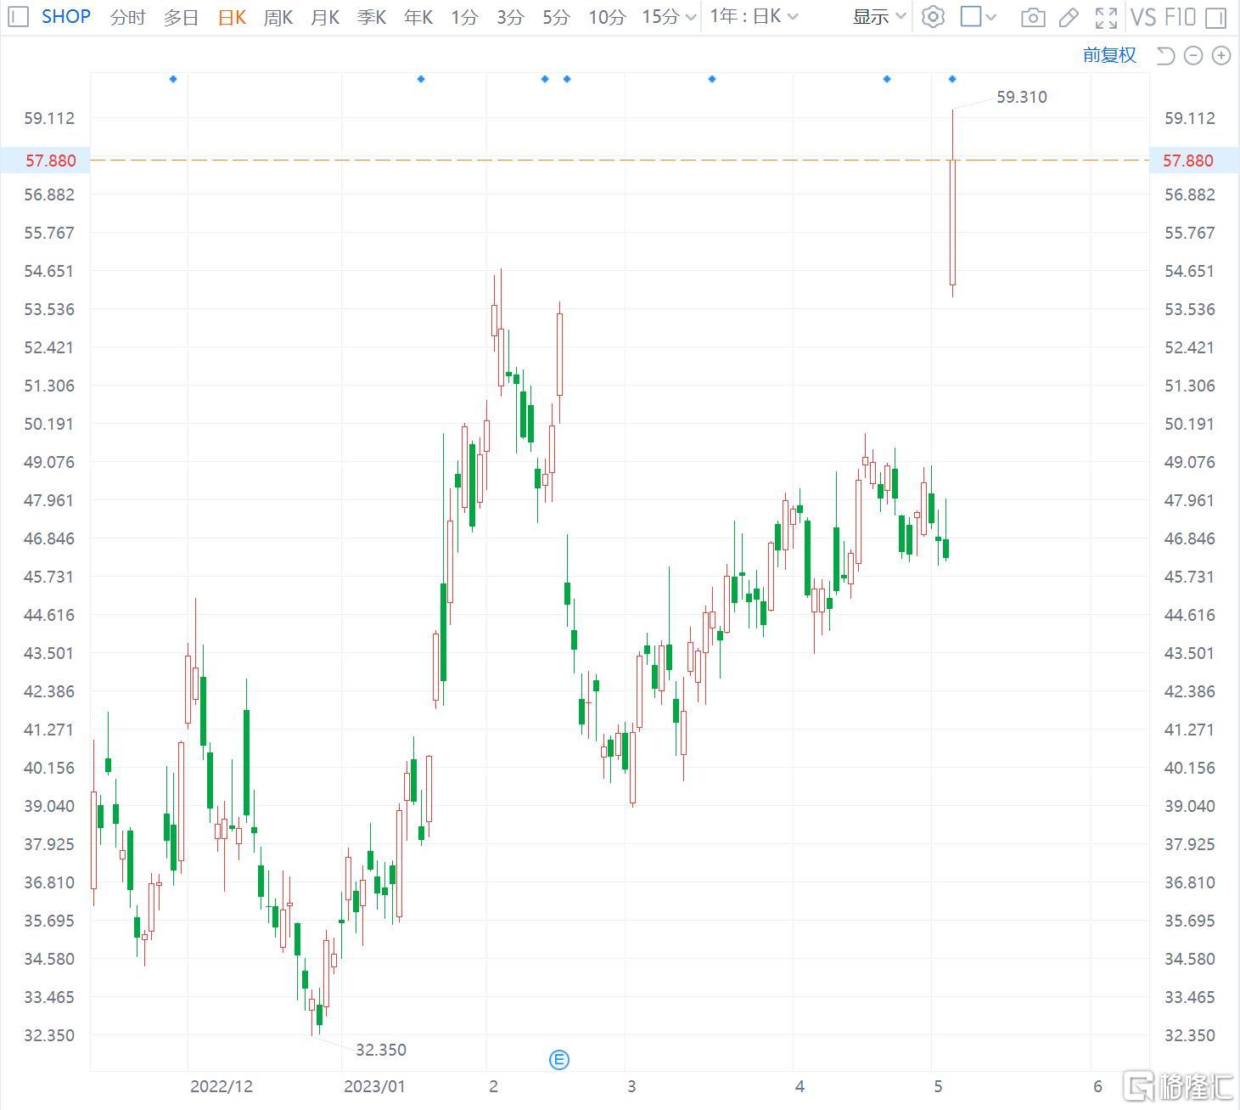Switch to the 多日 multi-day tab

click(x=181, y=17)
